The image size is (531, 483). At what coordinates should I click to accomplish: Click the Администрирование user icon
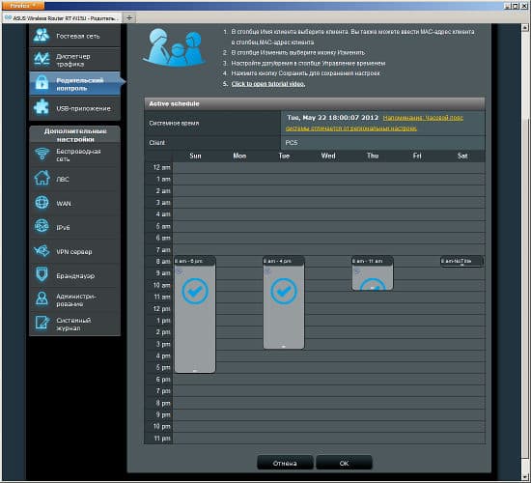coord(42,298)
